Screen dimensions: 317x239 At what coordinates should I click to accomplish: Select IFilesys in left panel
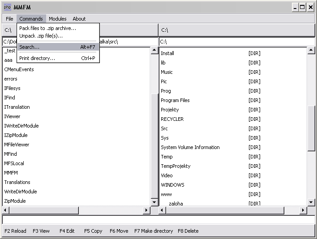point(13,88)
